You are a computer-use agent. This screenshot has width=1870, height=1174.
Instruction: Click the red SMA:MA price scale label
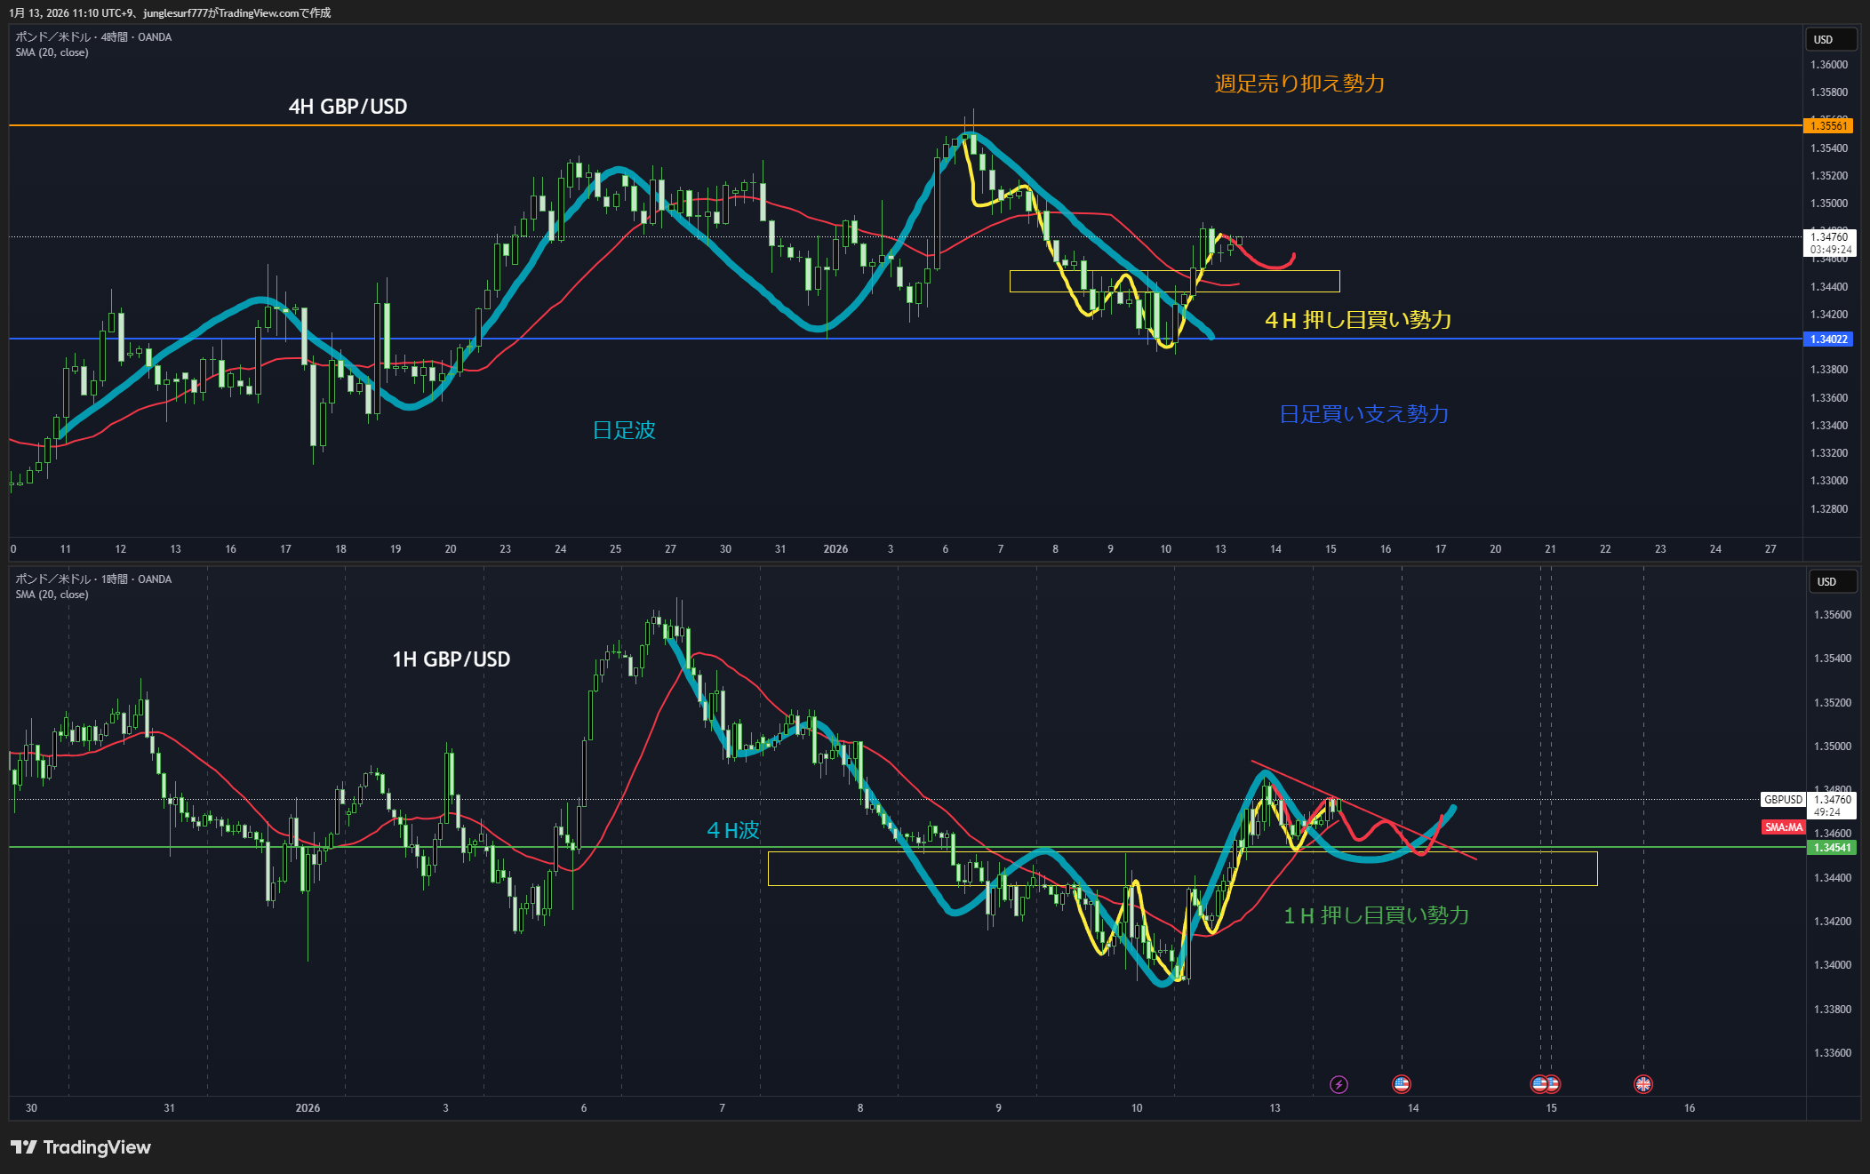[x=1783, y=827]
